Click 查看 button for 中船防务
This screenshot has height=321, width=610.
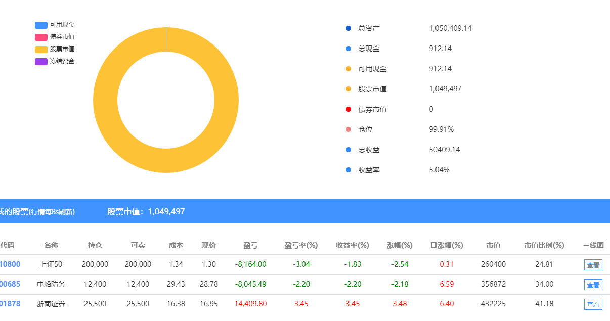(x=593, y=285)
